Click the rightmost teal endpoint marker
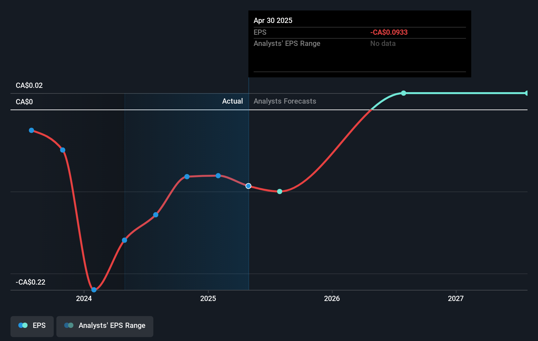 point(527,92)
